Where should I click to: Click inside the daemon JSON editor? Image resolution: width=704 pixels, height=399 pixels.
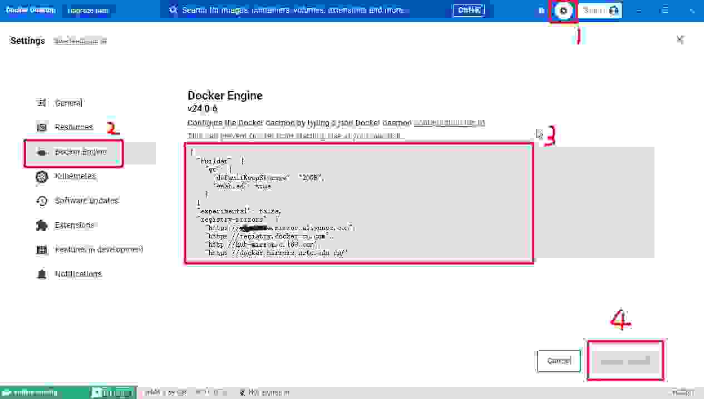tap(419, 202)
